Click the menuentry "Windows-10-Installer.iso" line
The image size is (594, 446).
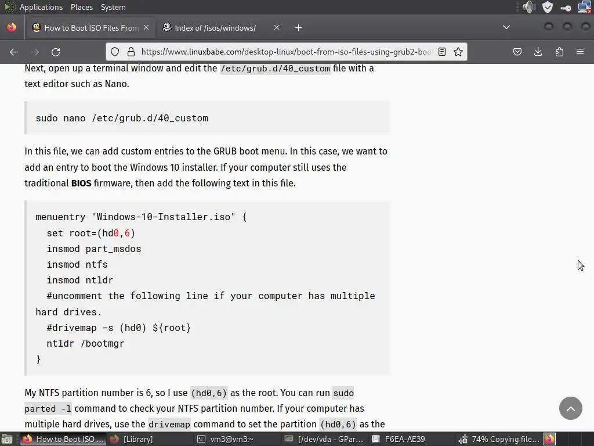pyautogui.click(x=141, y=217)
